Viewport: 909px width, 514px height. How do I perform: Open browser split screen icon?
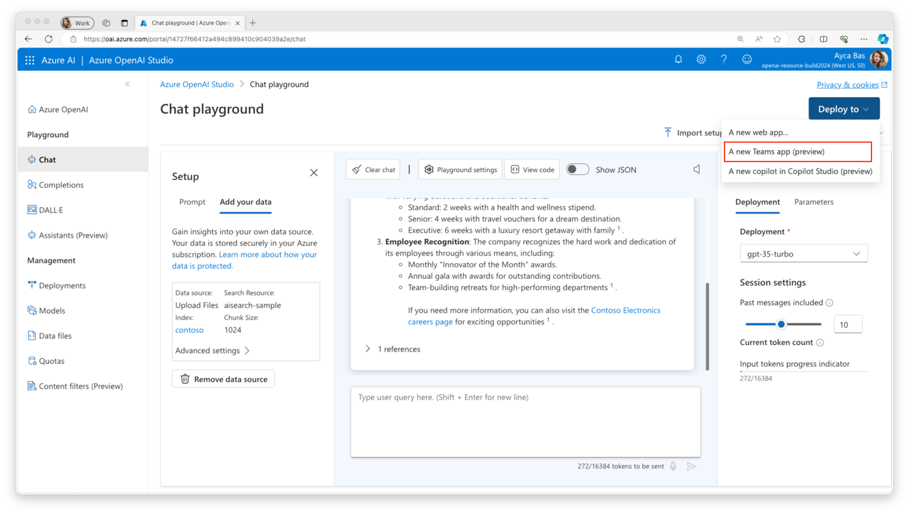click(x=823, y=39)
